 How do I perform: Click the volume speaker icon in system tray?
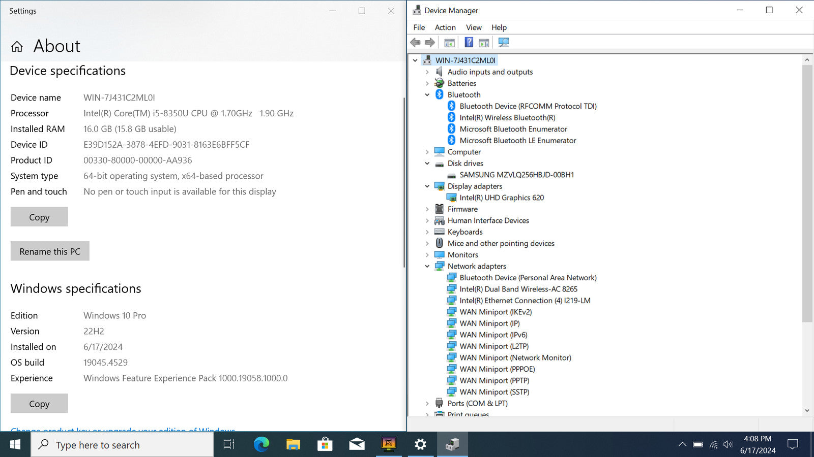coord(728,445)
